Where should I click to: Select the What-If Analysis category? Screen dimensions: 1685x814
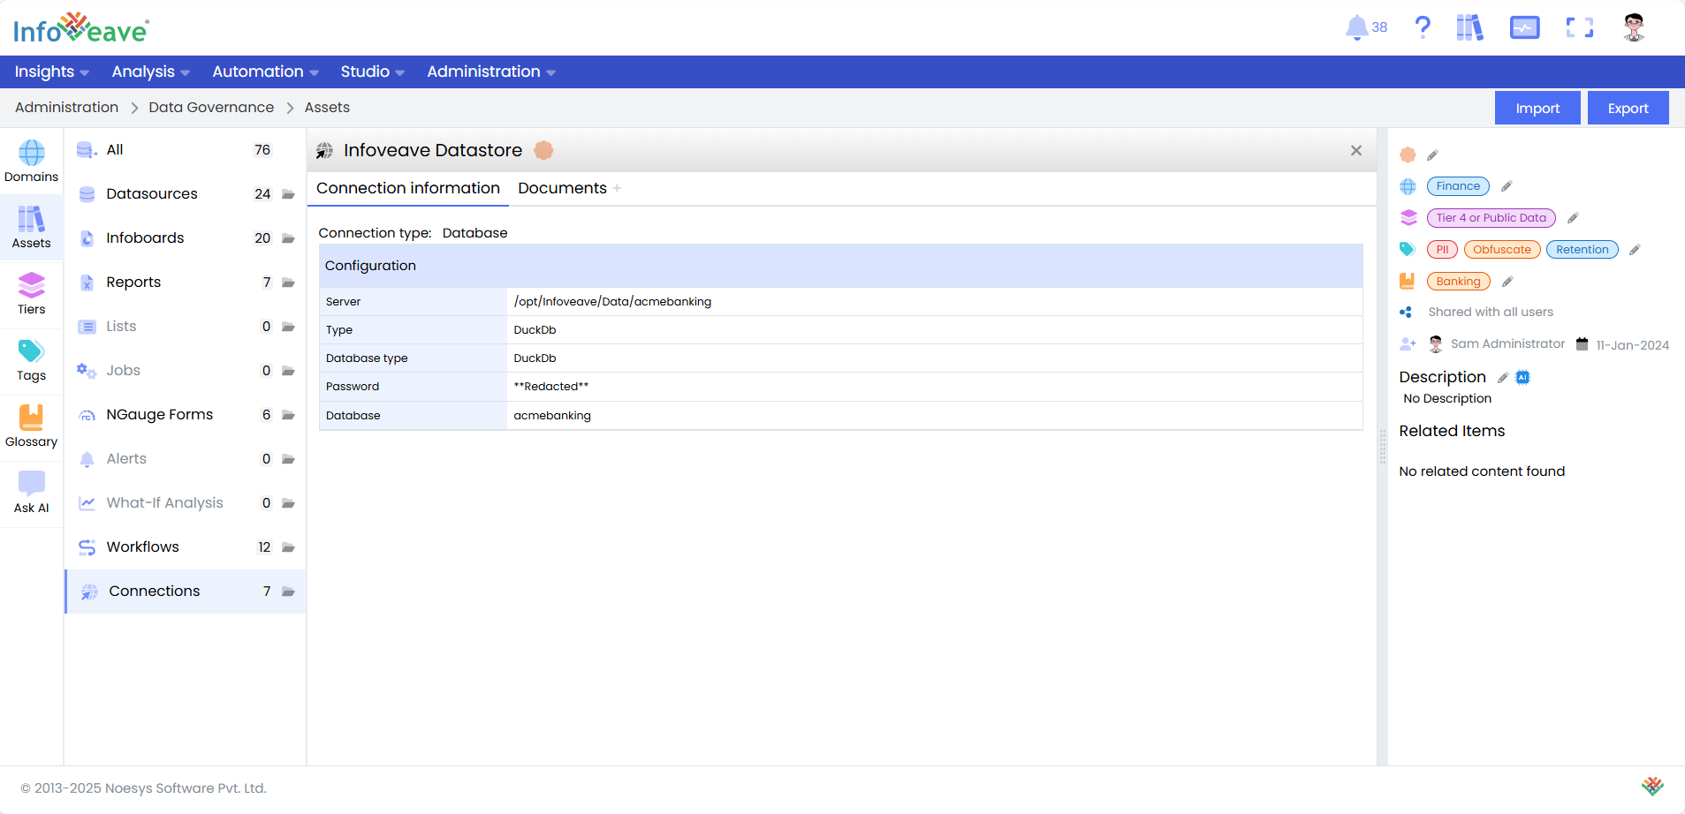[186, 503]
